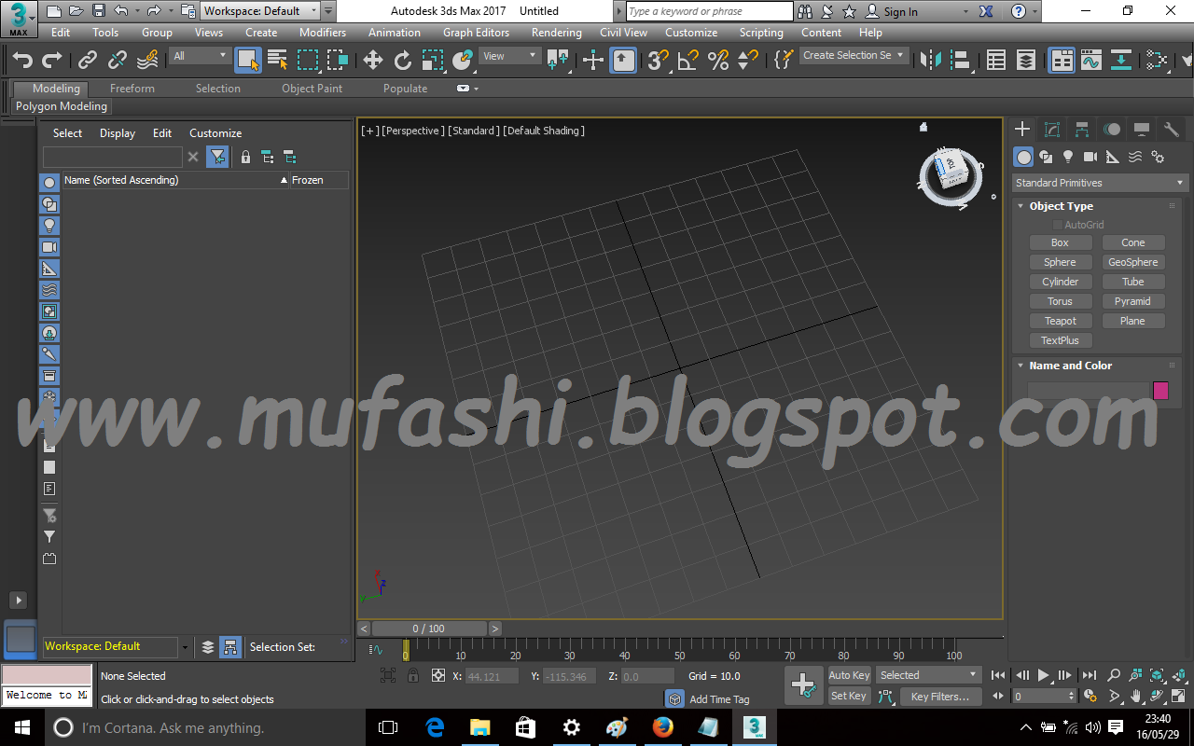Viewport: 1194px width, 746px height.
Task: Switch to the Freeform ribbon tab
Action: tap(132, 89)
